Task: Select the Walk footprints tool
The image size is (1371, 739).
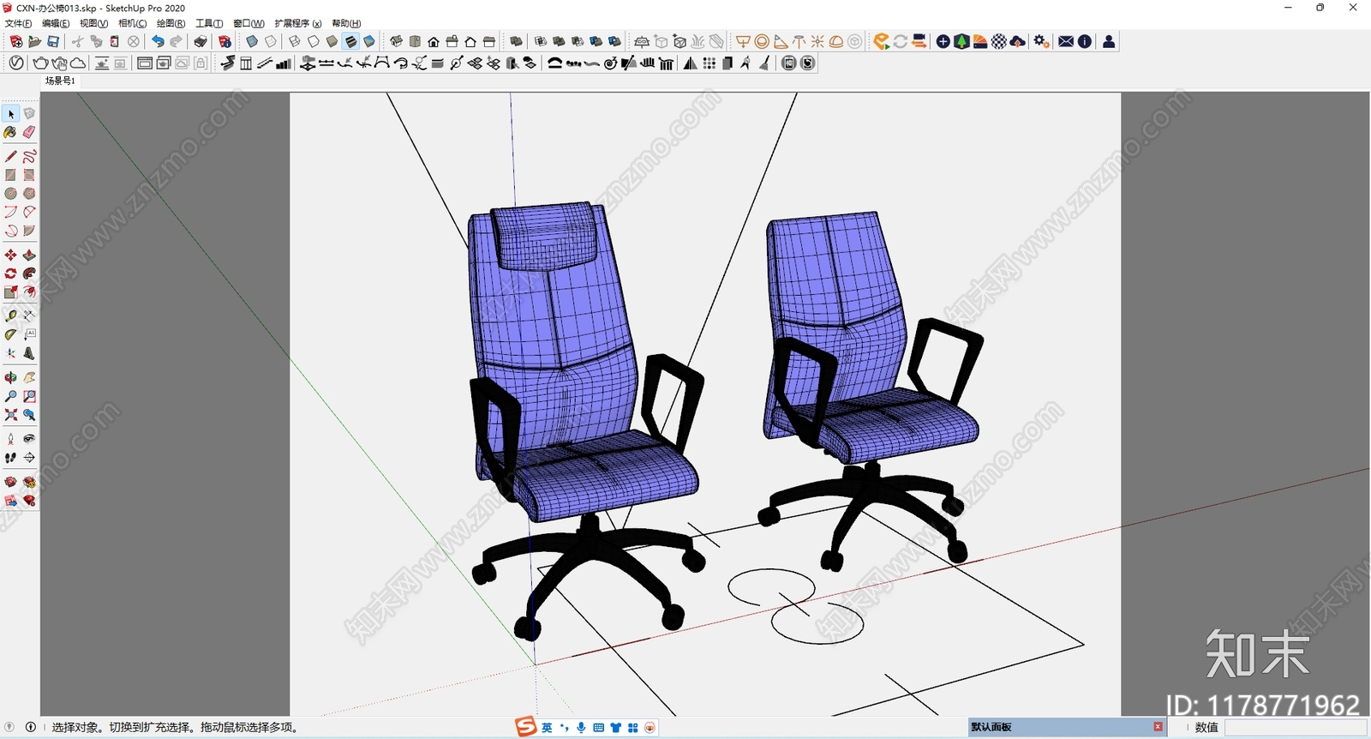Action: pos(11,458)
